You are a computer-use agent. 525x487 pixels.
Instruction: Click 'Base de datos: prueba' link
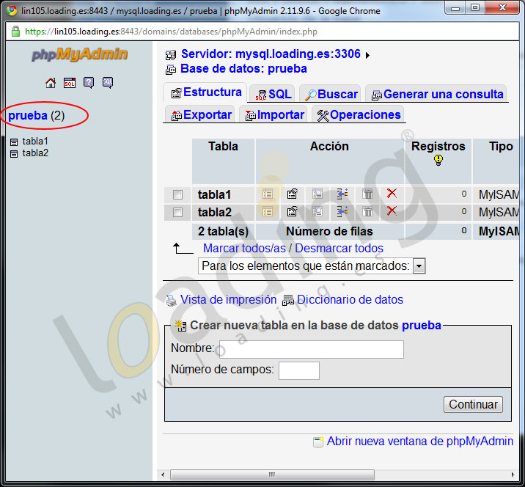(243, 69)
